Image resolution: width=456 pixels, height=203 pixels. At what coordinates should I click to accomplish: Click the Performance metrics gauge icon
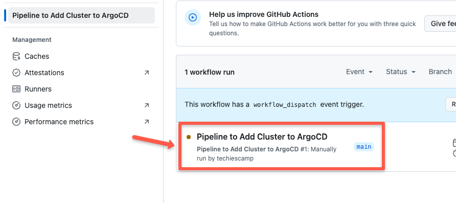tap(16, 122)
